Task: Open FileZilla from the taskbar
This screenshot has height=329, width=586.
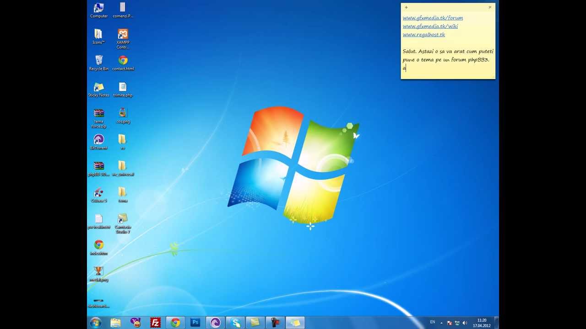Action: (156, 323)
